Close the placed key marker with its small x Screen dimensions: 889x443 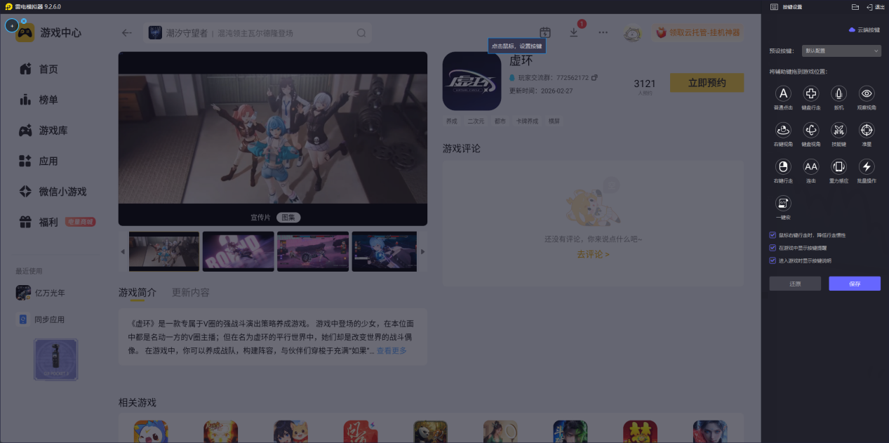pyautogui.click(x=24, y=20)
